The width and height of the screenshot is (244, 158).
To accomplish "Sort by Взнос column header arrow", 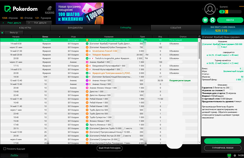I will [x=60, y=37].
